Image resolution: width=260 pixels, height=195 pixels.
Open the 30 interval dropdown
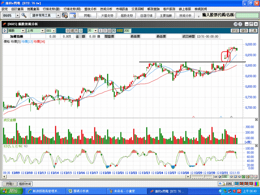(95, 31)
